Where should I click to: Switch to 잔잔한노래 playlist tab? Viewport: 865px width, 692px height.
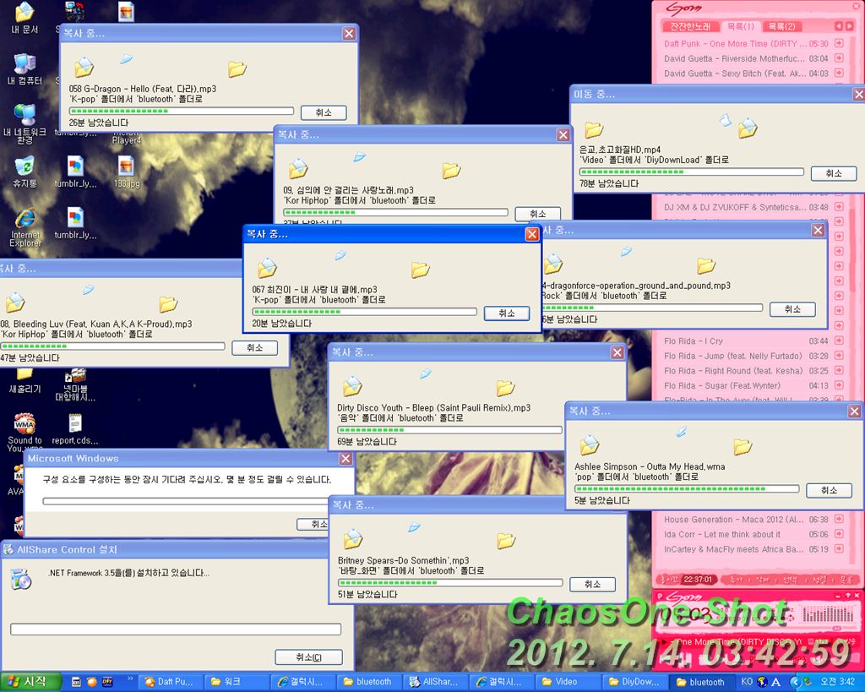point(690,26)
